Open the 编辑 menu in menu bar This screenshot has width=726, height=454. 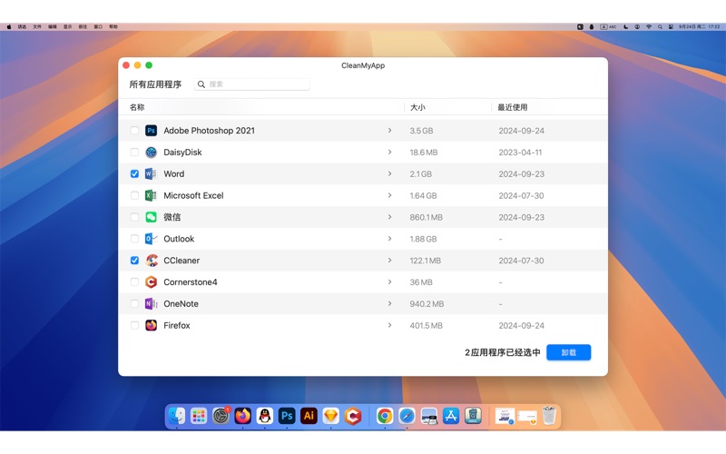[53, 27]
